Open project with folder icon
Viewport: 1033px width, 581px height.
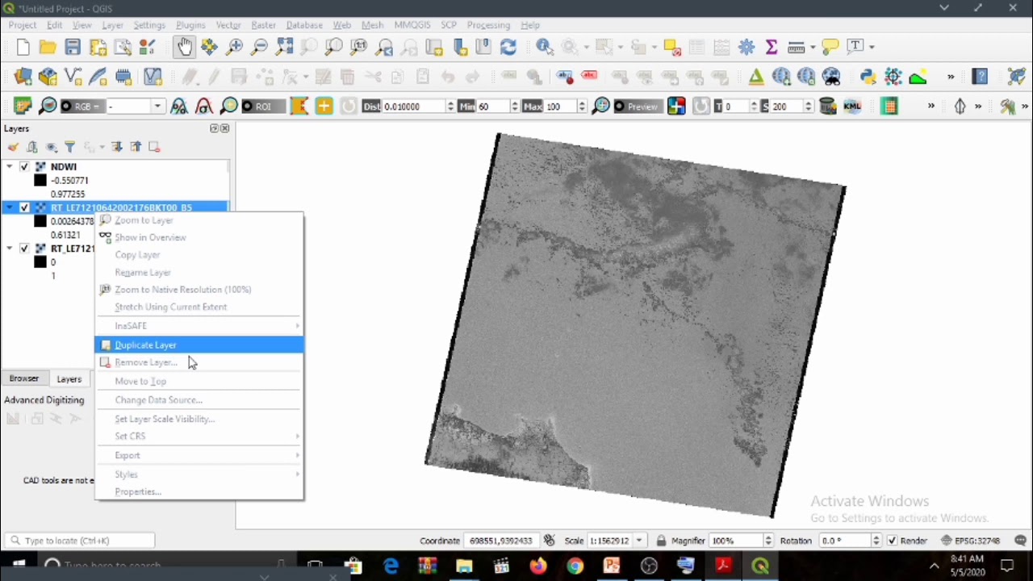click(x=48, y=47)
